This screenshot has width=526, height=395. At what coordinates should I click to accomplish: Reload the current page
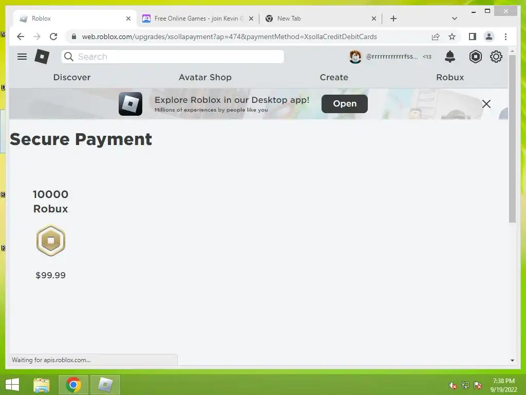[x=53, y=37]
